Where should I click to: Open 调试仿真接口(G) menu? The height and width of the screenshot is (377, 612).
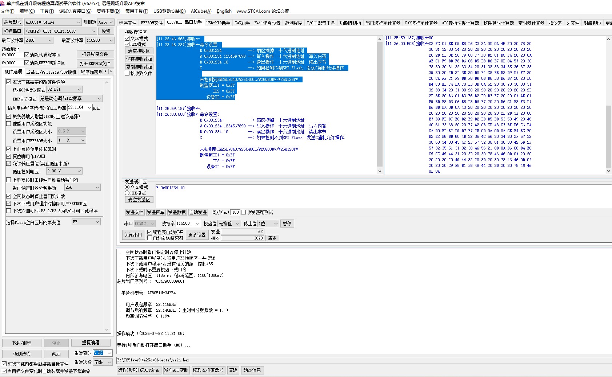click(75, 11)
